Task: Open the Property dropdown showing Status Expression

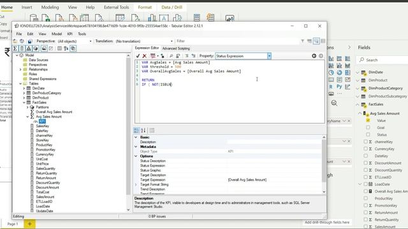Action: pyautogui.click(x=269, y=56)
